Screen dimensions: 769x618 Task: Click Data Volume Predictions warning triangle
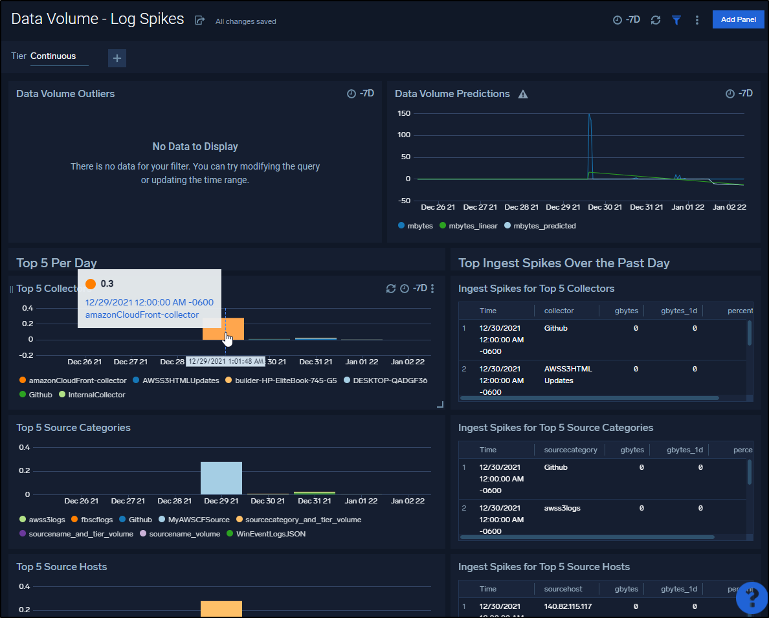coord(523,94)
